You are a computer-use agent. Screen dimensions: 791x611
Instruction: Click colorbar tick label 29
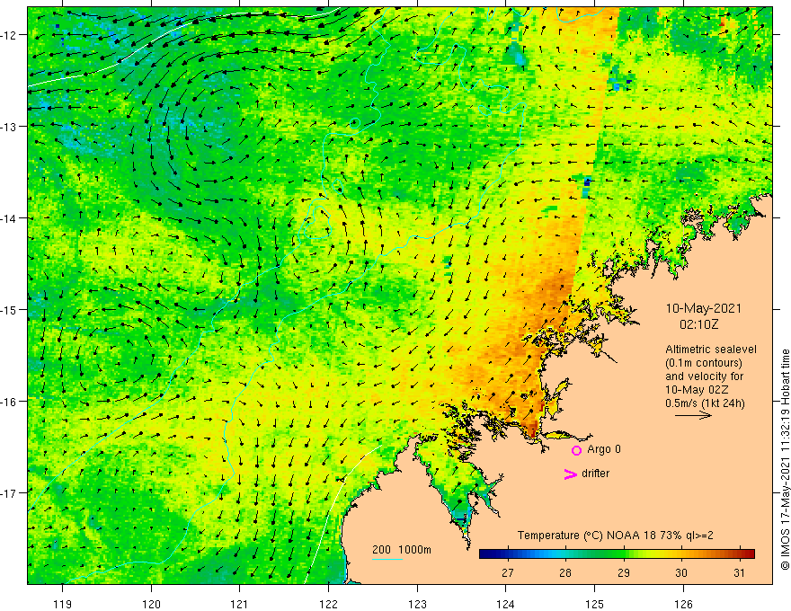624,573
